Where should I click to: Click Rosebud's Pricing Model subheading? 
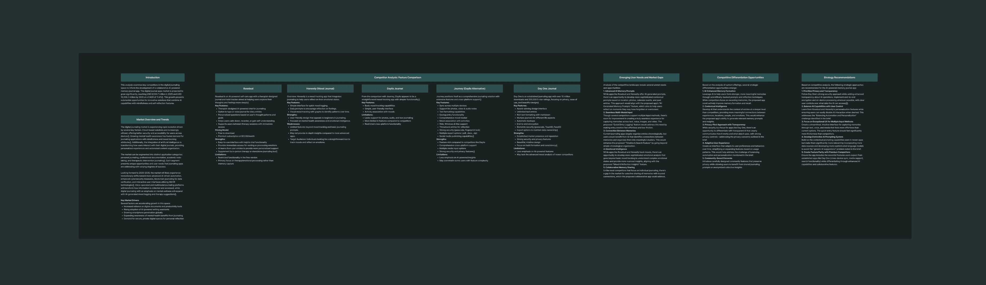pos(222,130)
